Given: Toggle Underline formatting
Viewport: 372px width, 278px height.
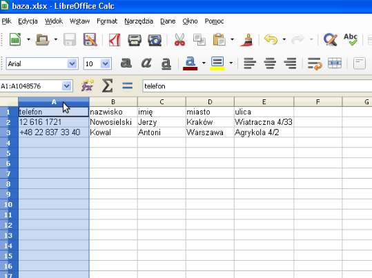Looking at the screenshot, I should (166, 63).
